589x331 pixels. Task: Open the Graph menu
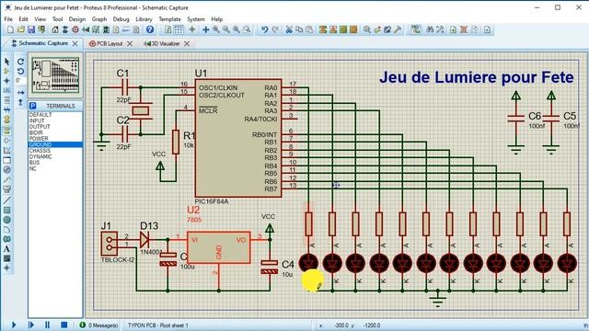[x=99, y=19]
